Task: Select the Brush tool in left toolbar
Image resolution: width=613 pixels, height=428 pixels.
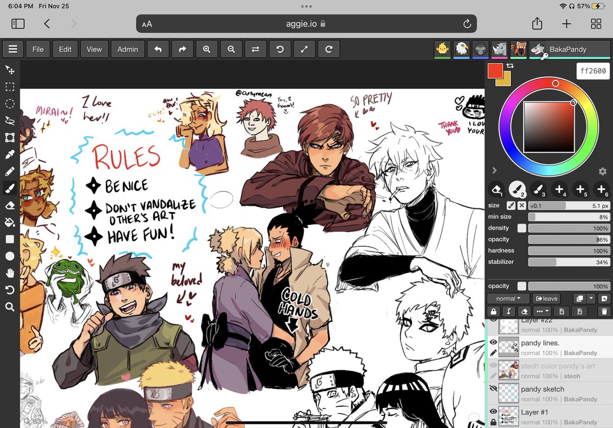Action: click(x=10, y=188)
